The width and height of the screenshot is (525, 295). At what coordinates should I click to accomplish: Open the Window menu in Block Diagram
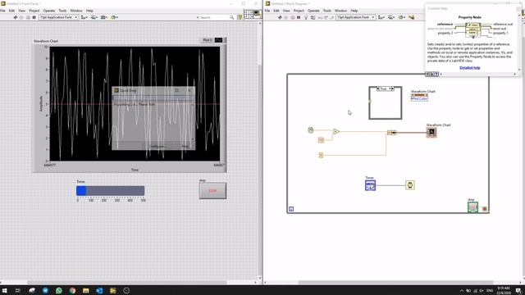coord(341,11)
